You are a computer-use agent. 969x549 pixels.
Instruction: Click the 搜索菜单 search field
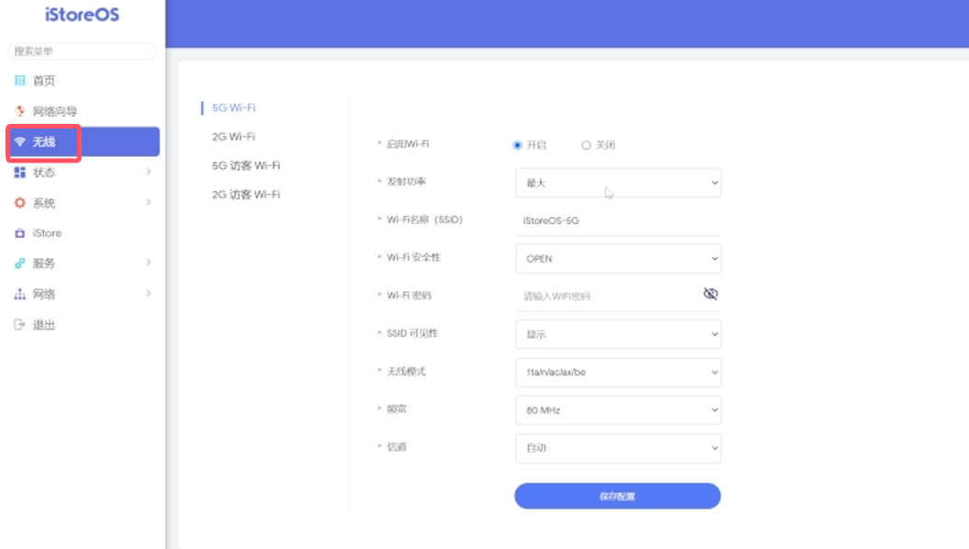tap(82, 51)
